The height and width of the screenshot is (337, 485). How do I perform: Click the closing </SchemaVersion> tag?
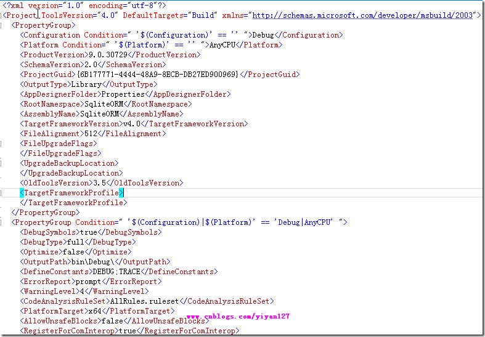[132, 65]
